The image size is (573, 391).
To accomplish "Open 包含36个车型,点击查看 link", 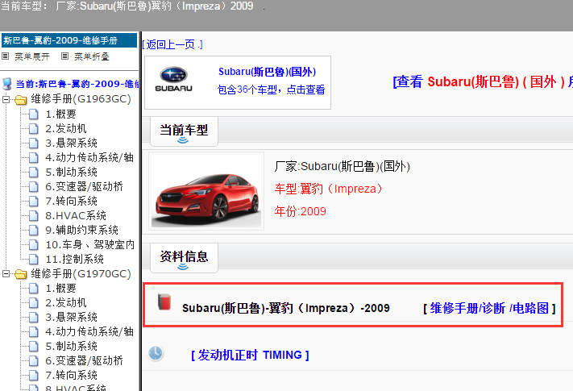I will (x=271, y=89).
